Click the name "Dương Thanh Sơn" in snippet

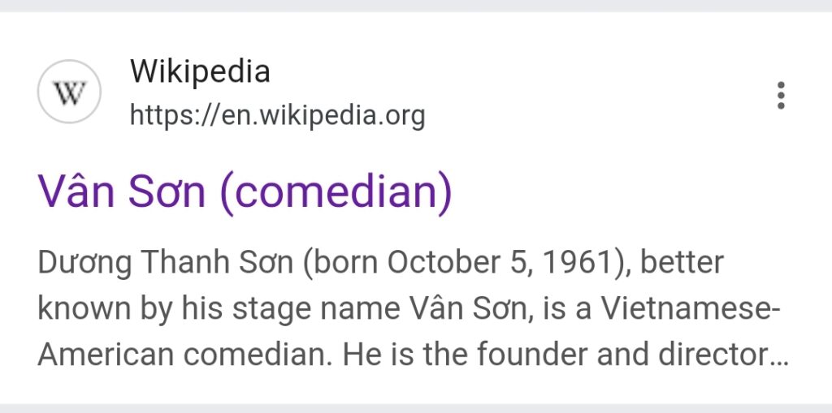164,263
